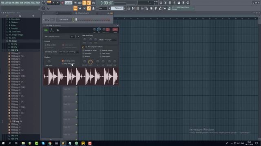Viewport: 261px width, 146px height.
Task: Collapse the 128 BPM folder
Action: pos(14,50)
